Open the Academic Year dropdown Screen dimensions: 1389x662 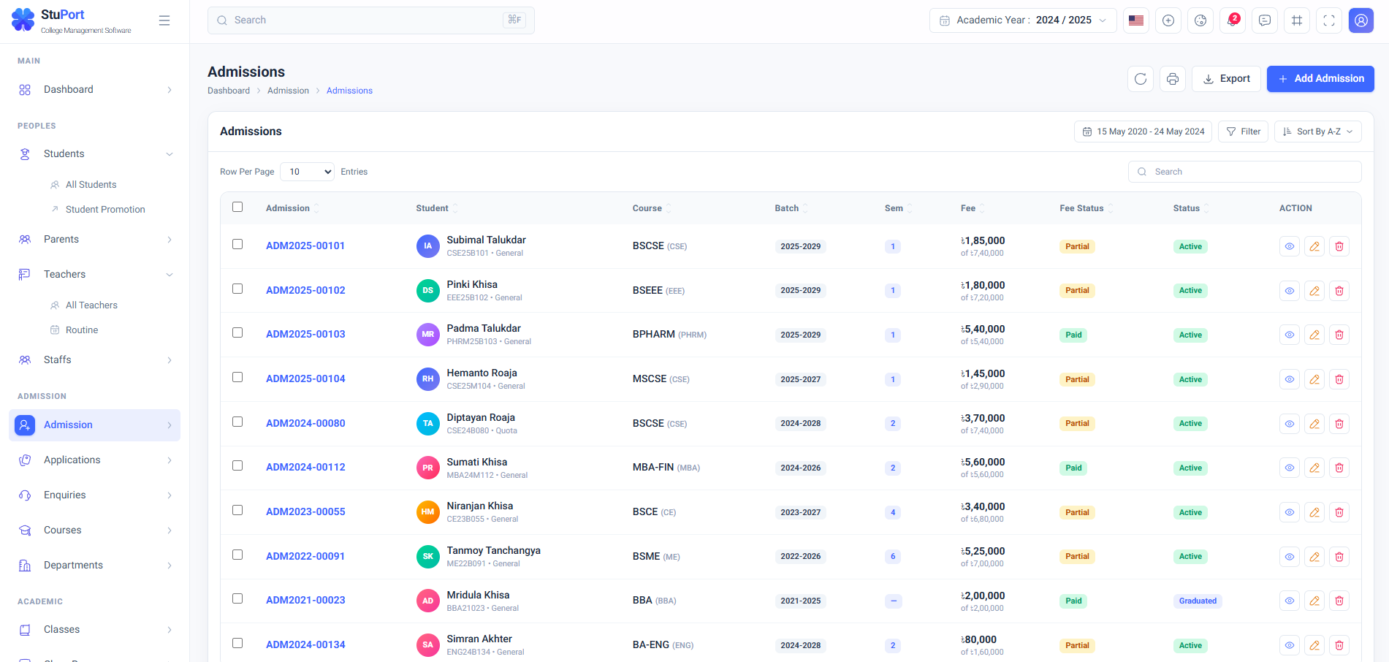(x=1023, y=20)
